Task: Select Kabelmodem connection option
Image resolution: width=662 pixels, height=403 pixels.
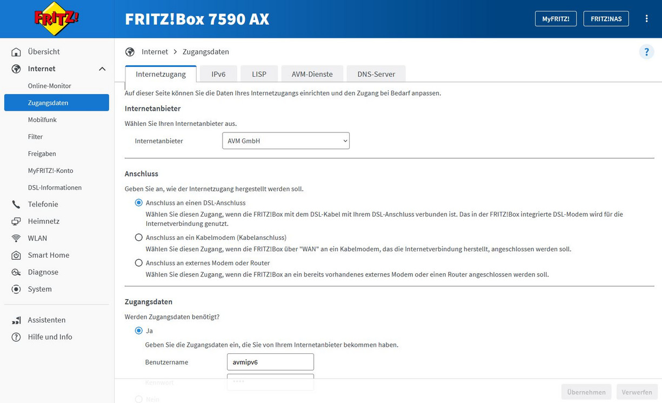Action: pos(139,237)
